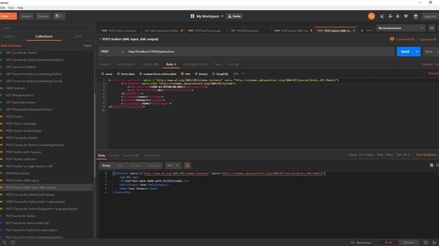Click the environment quick look eye icon
The height and width of the screenshot is (246, 439).
[431, 28]
